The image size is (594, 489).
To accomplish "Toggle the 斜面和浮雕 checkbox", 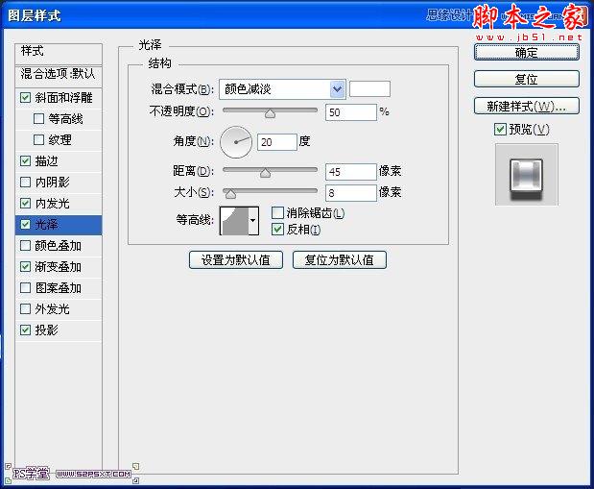I will tap(25, 98).
